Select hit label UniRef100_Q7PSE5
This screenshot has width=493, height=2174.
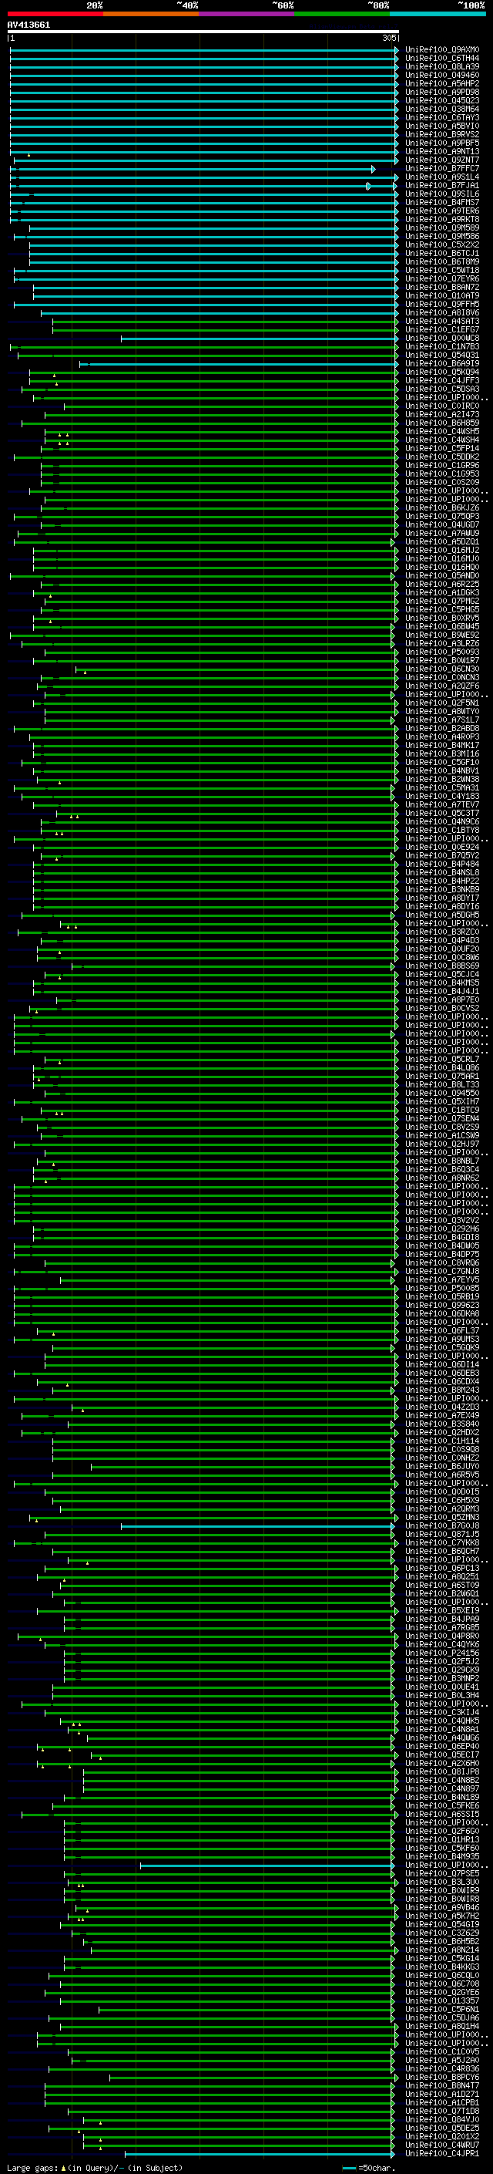point(441,1873)
